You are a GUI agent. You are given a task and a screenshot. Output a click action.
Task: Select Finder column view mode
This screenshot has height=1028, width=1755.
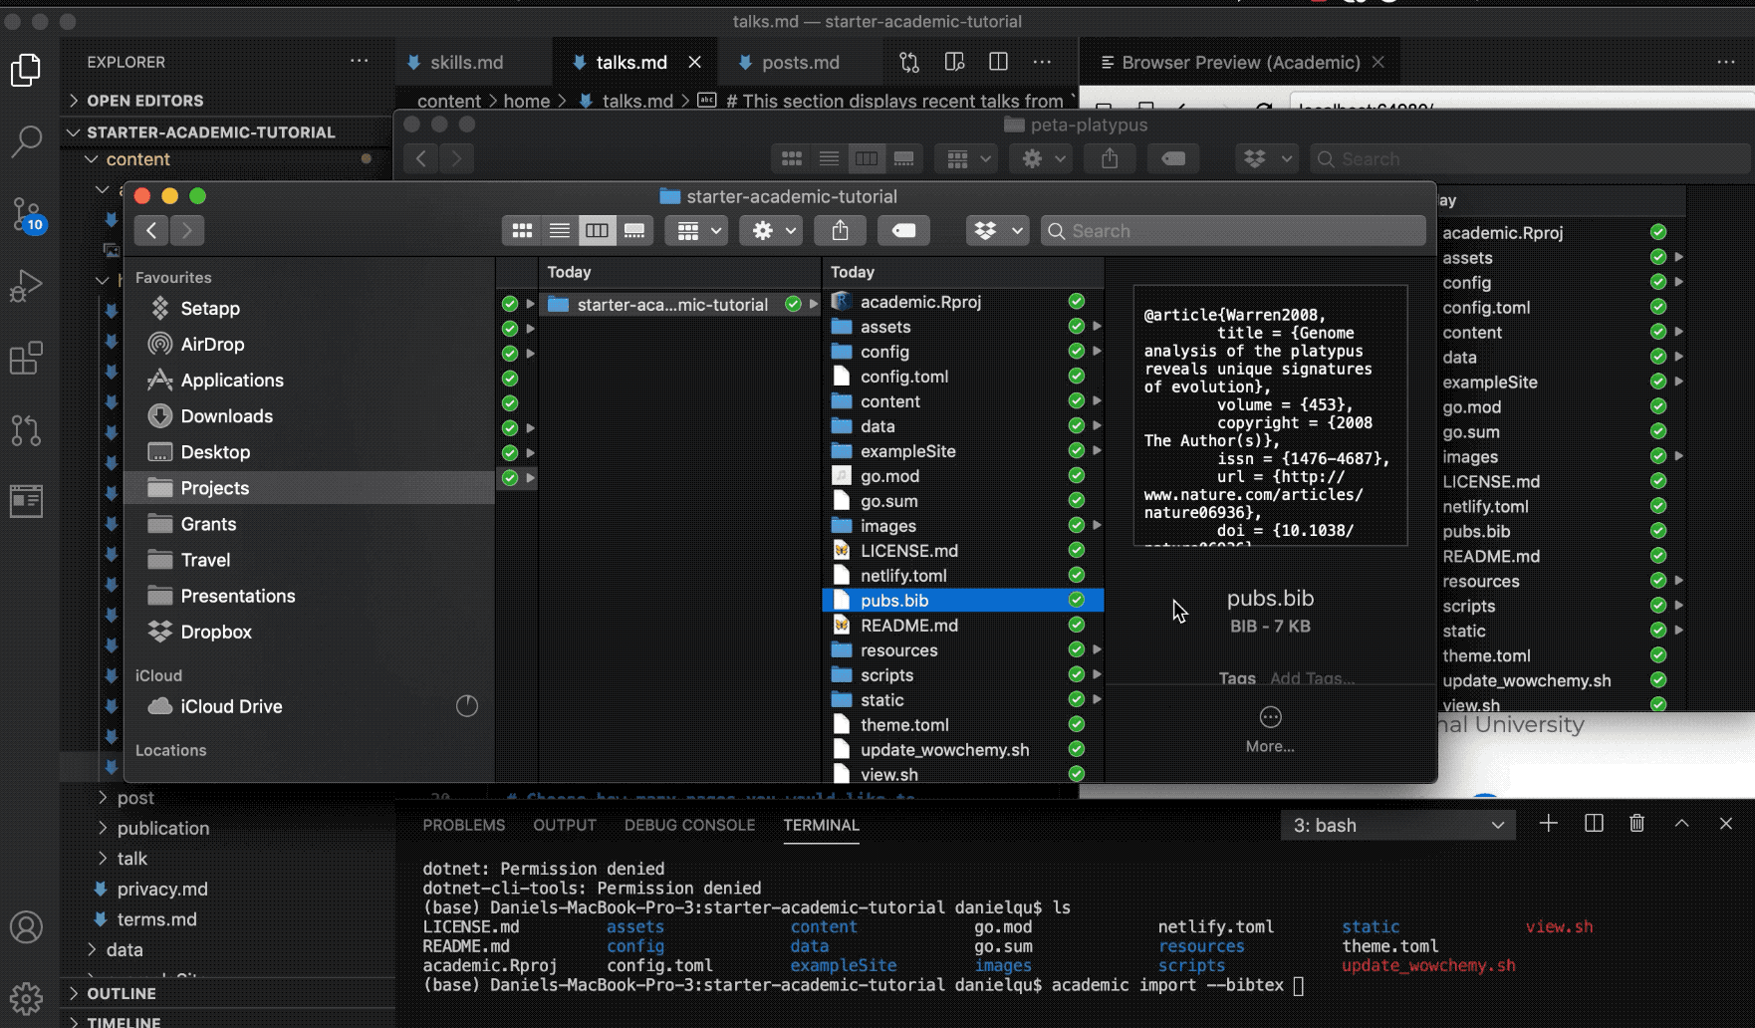point(597,231)
